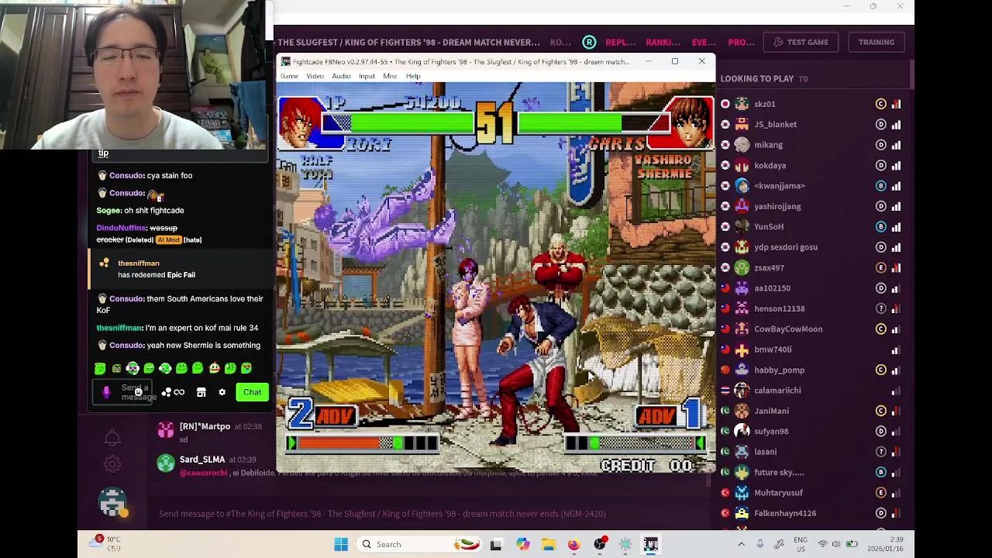Click the rank B badge next to <kwanjjama>
This screenshot has width=992, height=558.
click(880, 186)
